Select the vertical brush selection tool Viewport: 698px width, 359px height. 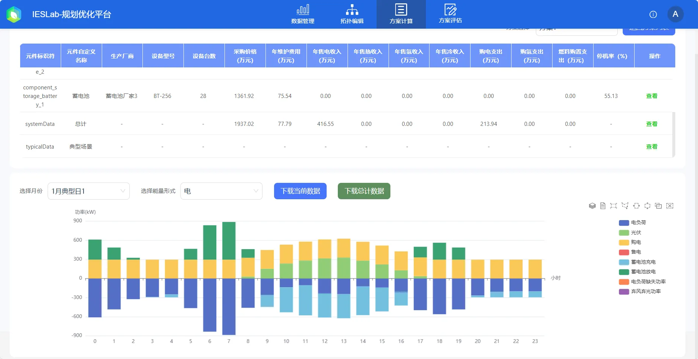click(x=647, y=206)
